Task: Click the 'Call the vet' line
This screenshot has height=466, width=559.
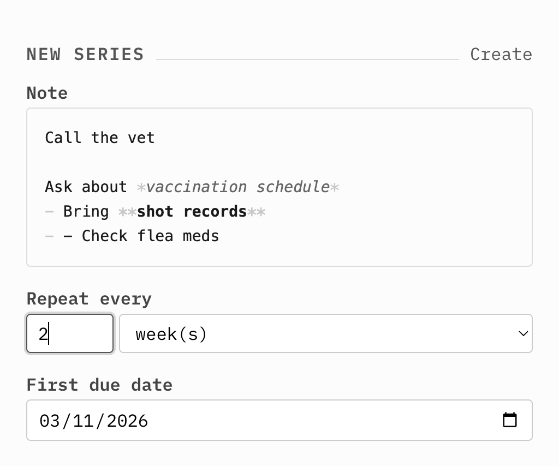Action: 100,138
